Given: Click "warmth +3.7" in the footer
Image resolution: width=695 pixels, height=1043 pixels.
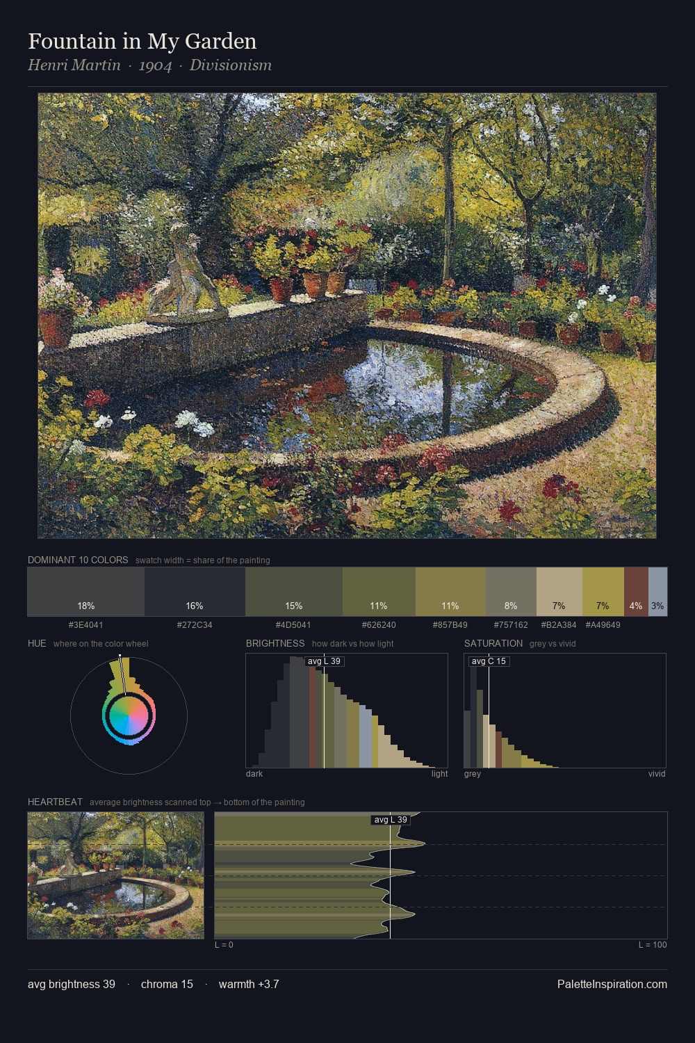Looking at the screenshot, I should click(x=249, y=984).
